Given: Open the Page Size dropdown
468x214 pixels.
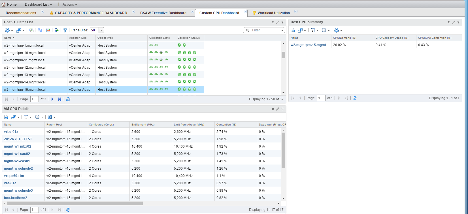Looking at the screenshot, I should pyautogui.click(x=101, y=30).
